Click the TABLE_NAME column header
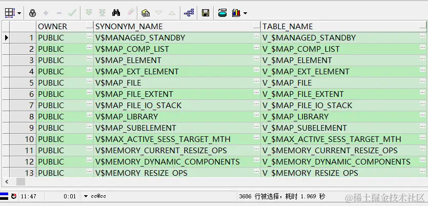This screenshot has width=428, height=206. point(343,27)
